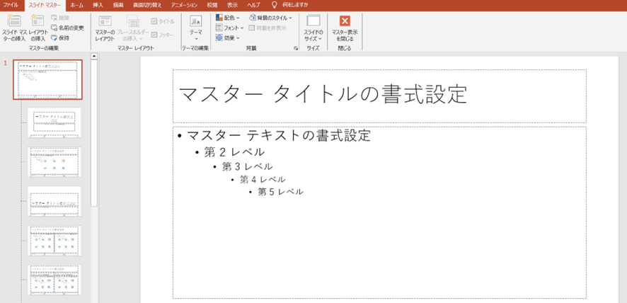
Task: Switch to the ホーム tab
Action: point(76,4)
